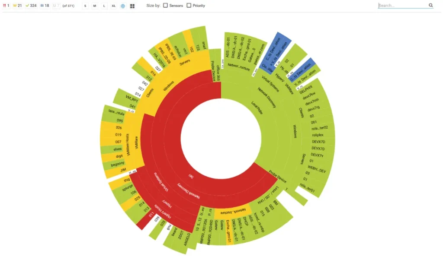Select the M size option
This screenshot has width=443, height=260.
(94, 6)
